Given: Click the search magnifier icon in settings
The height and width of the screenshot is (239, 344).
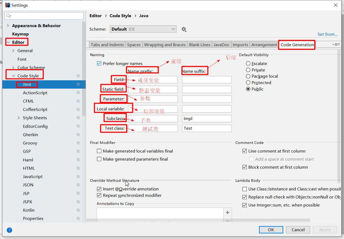Looking at the screenshot, I should 8,16.
